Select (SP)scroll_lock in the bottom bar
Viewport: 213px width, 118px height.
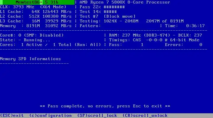(97, 115)
